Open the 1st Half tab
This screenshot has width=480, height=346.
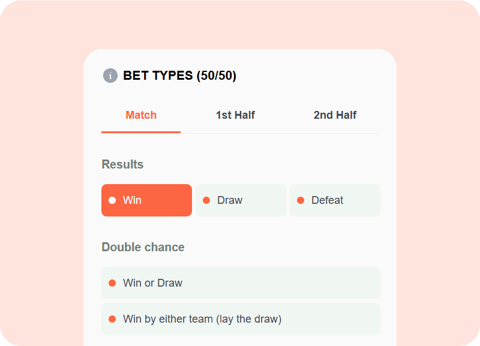tap(235, 115)
